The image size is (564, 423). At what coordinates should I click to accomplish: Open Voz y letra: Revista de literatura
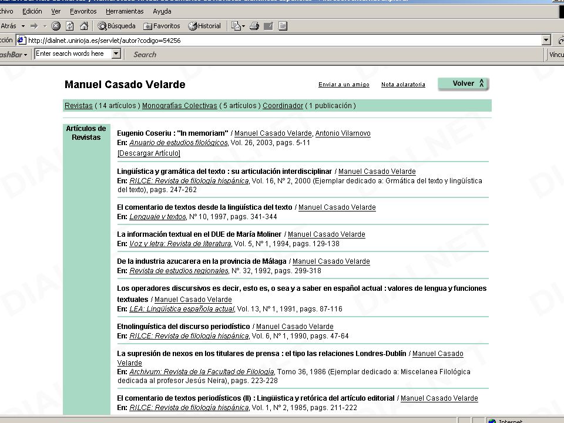click(x=180, y=244)
